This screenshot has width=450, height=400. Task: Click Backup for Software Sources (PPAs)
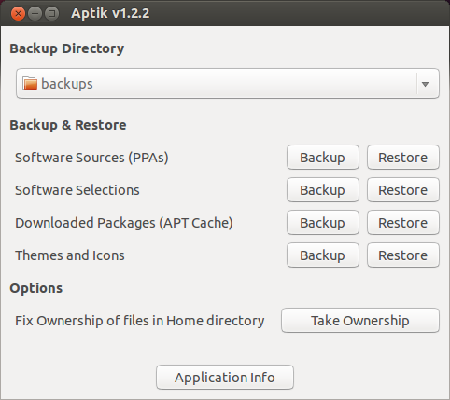[323, 158]
